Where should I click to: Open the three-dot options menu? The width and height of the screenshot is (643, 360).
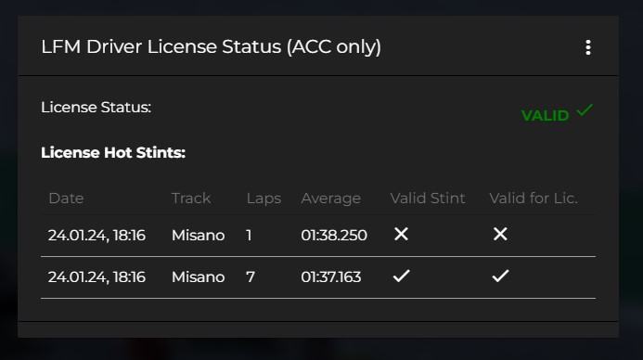point(588,47)
